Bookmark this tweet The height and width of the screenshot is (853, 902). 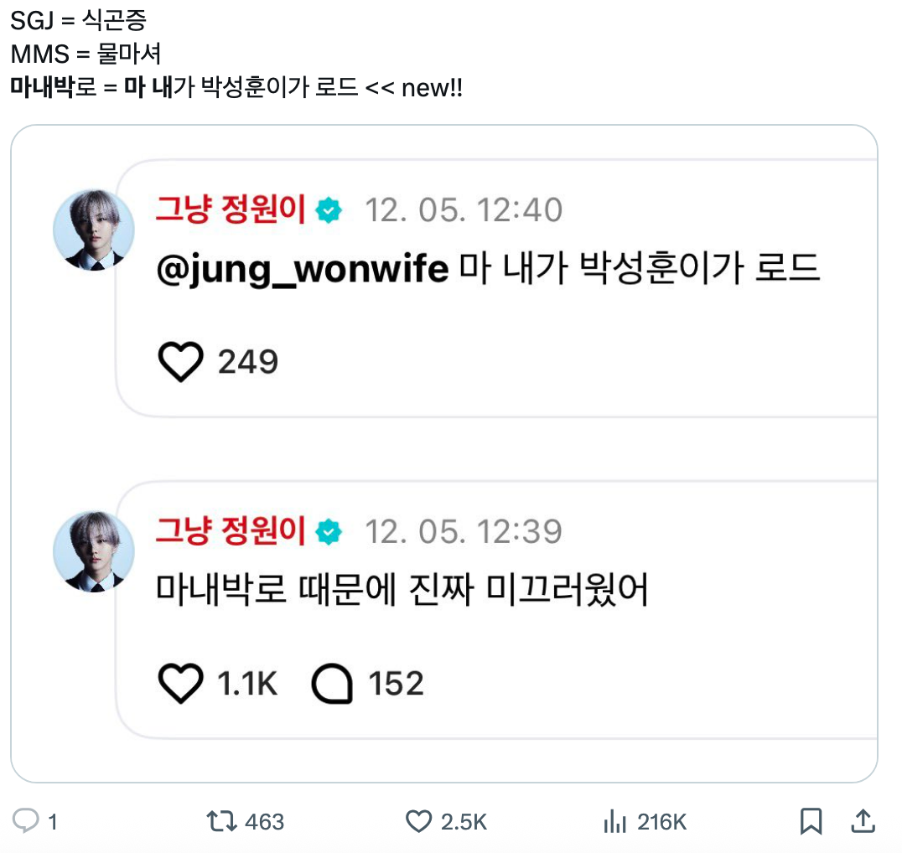pos(810,822)
